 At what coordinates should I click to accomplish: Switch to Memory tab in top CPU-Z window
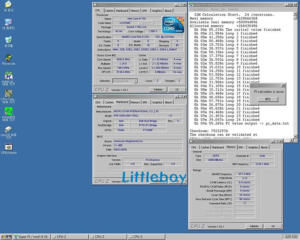tap(135, 11)
